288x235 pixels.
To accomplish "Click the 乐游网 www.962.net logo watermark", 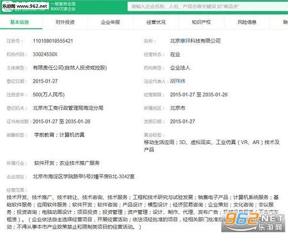I will 25,6.
